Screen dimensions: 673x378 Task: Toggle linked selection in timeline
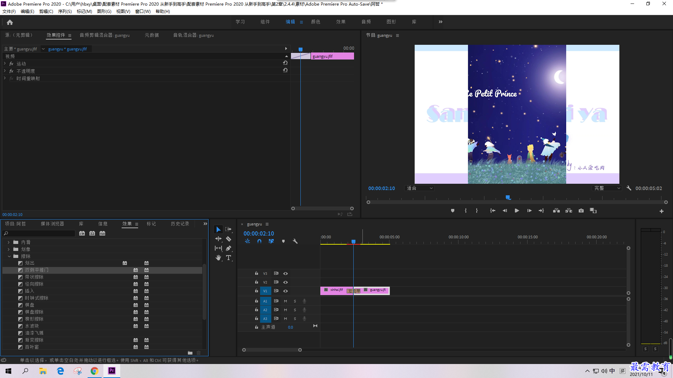tap(271, 241)
